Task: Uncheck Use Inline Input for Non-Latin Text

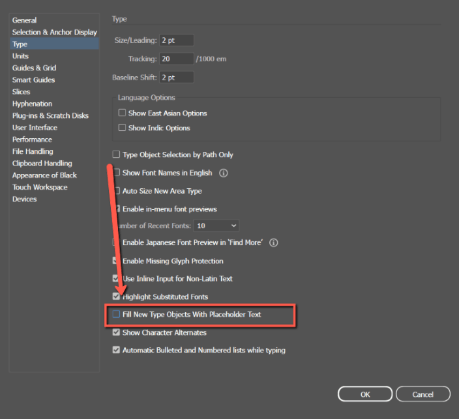Action: (116, 278)
